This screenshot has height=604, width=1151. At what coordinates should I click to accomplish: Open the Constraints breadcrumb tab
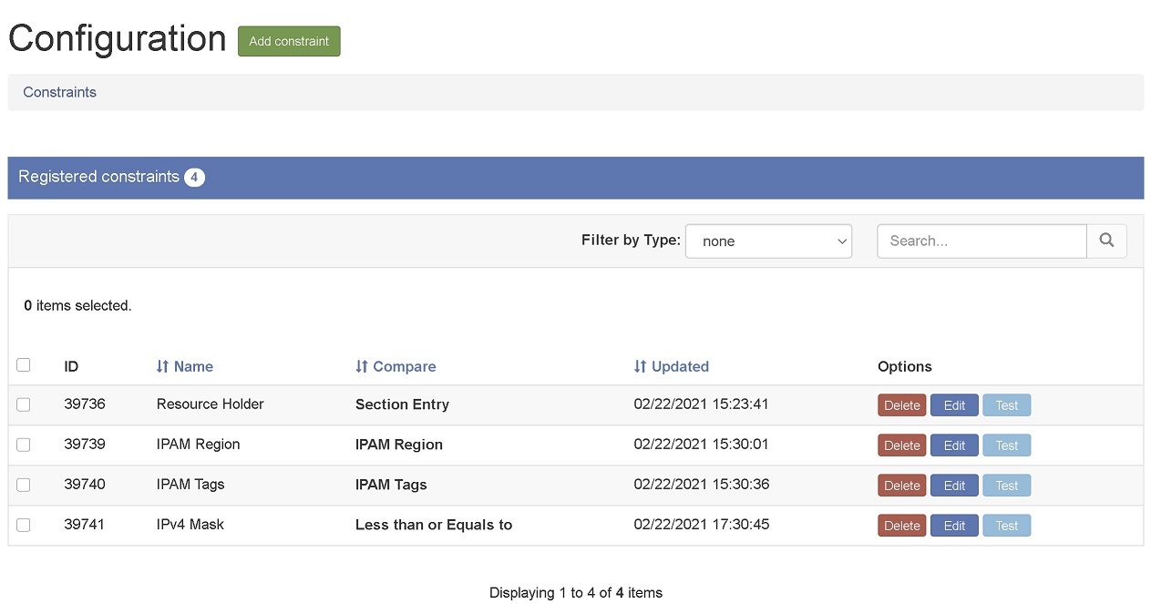pyautogui.click(x=60, y=92)
